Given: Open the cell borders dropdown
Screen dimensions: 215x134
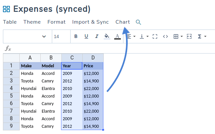Looking at the screenshot, I should [x=178, y=36].
